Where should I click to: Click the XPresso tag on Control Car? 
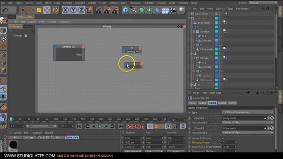point(226,14)
